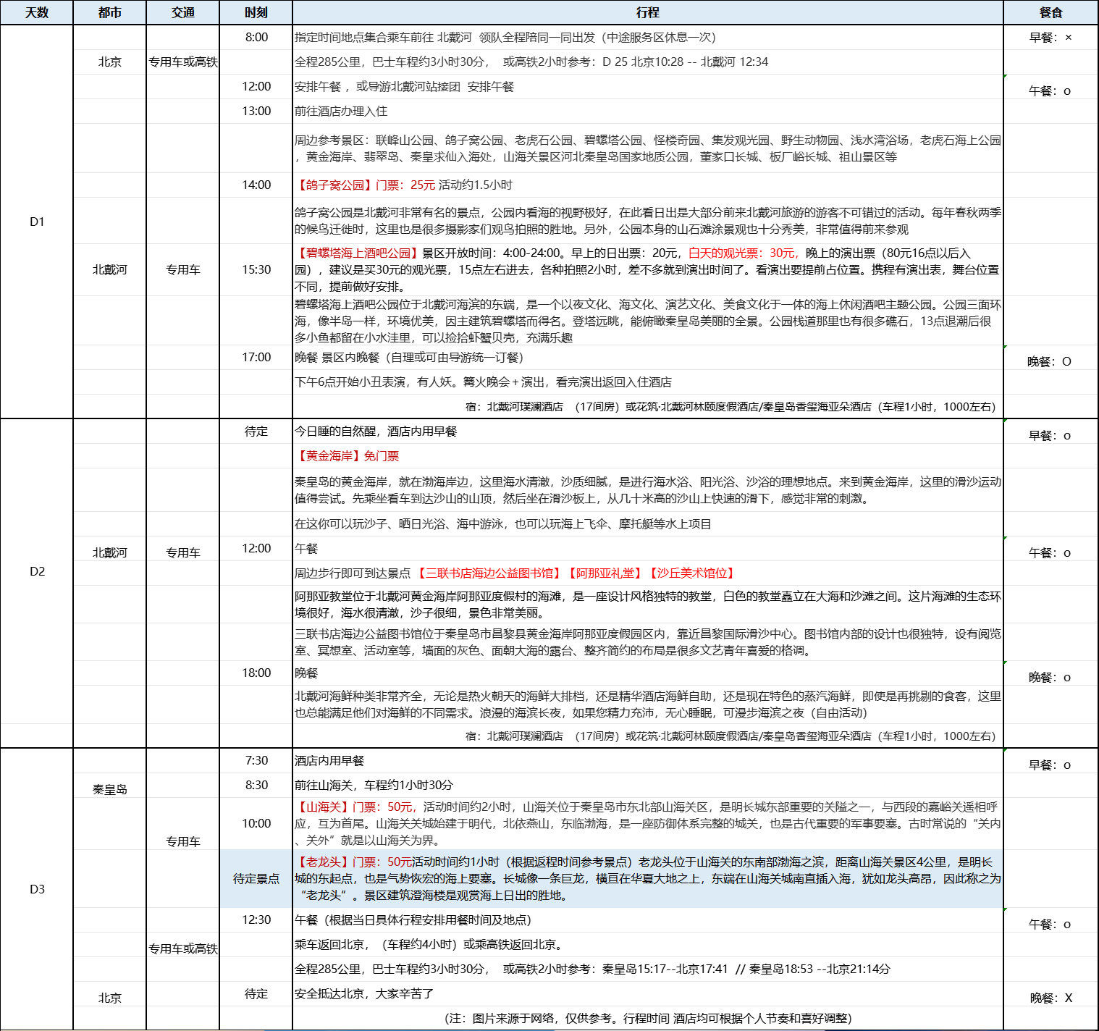
Task: Select the 8:00 time cell
Action: coord(256,38)
